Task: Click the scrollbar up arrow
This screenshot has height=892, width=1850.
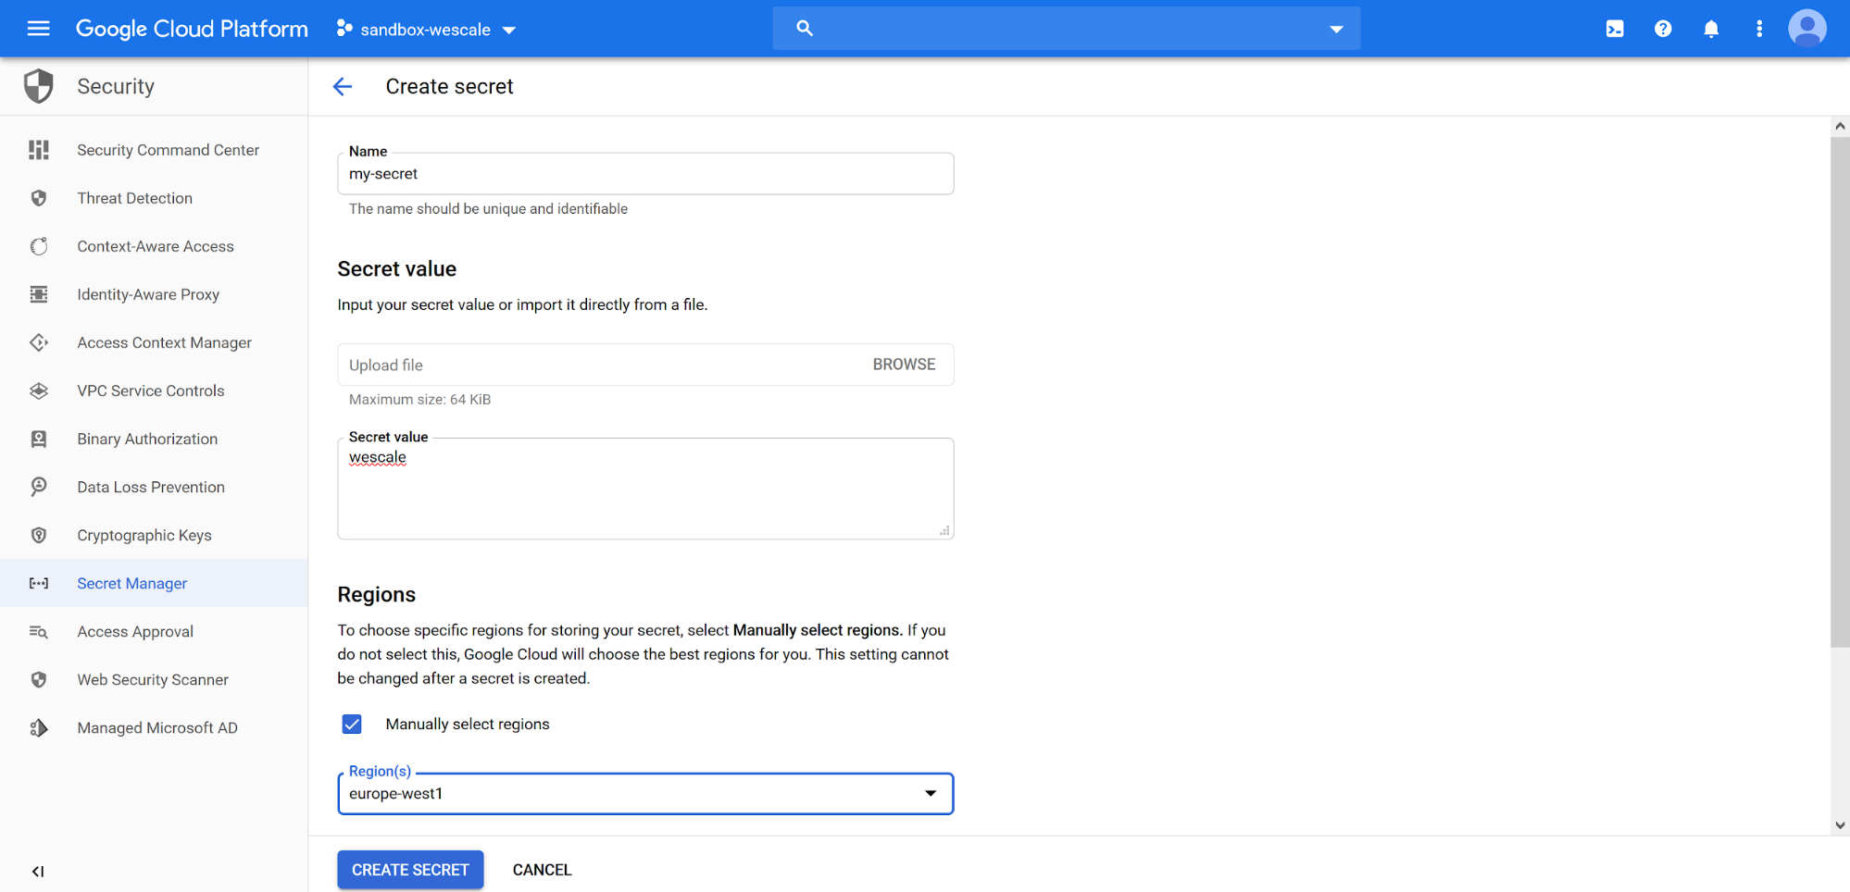Action: coord(1840,126)
